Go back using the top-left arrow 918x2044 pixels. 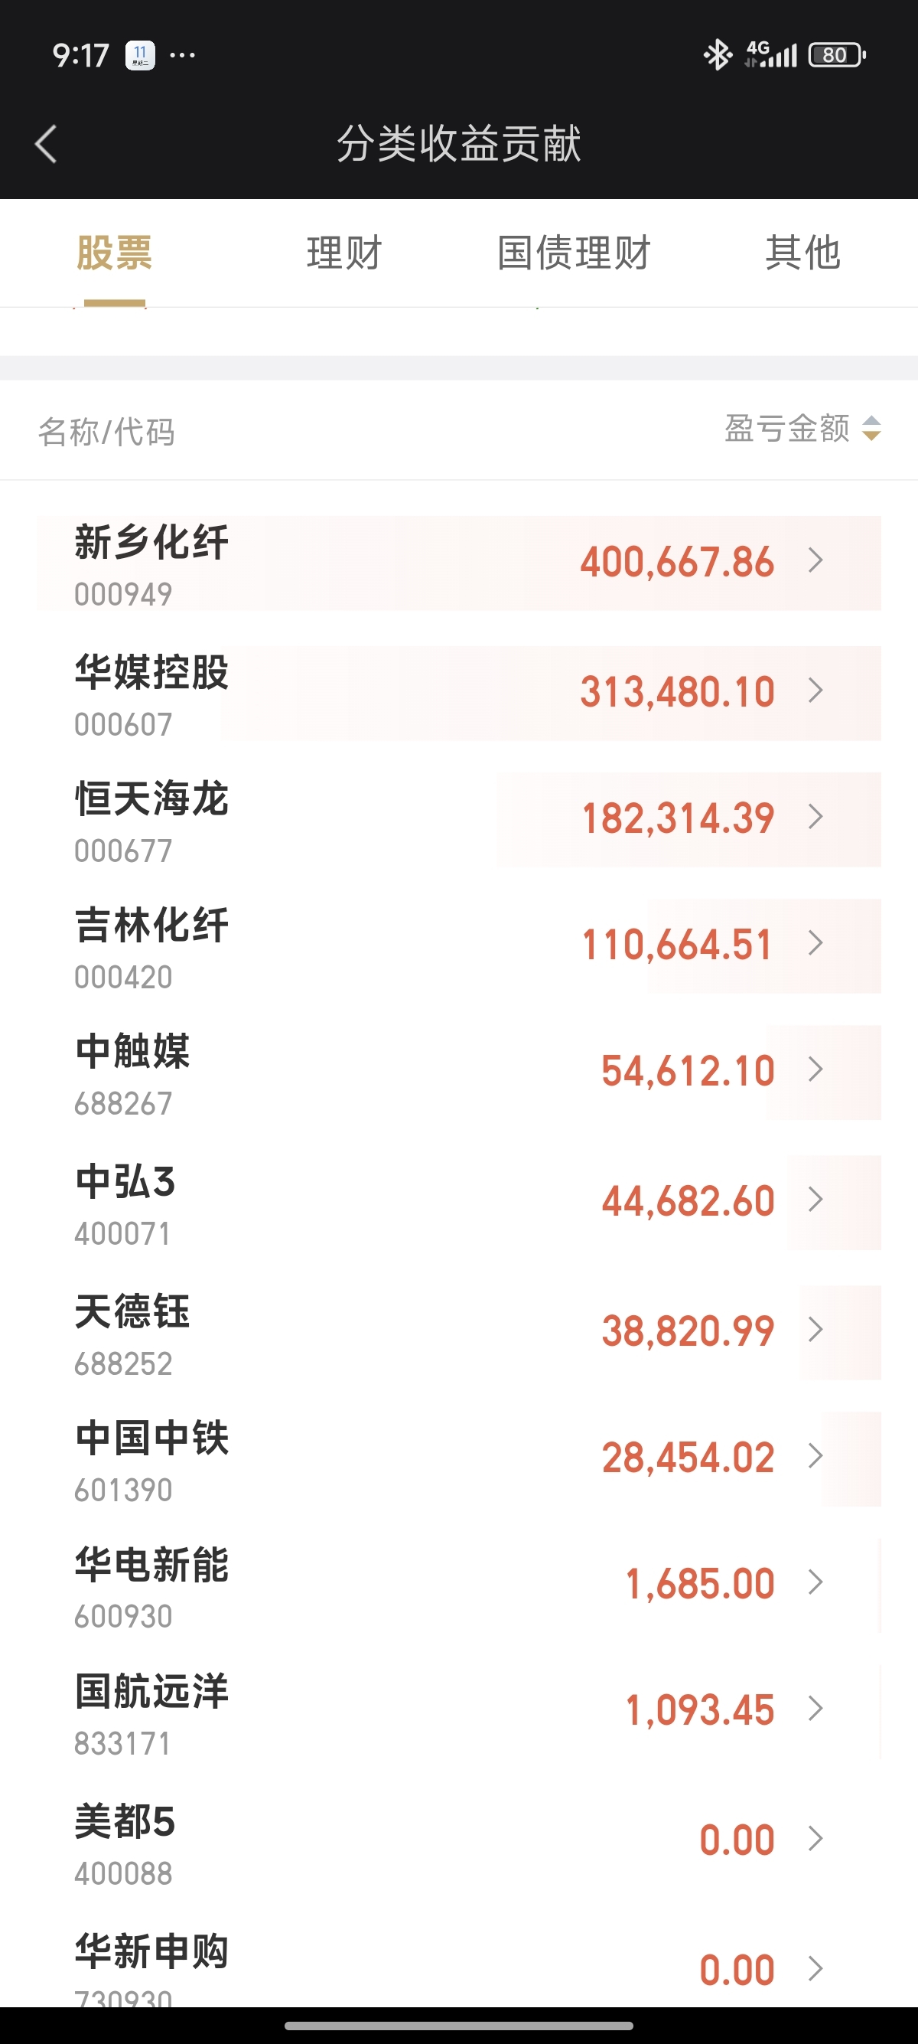click(x=46, y=145)
